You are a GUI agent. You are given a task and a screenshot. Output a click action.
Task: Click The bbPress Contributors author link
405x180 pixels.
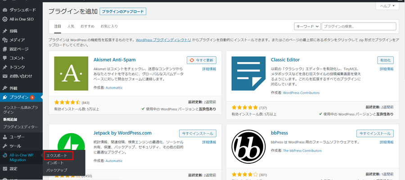(x=302, y=151)
